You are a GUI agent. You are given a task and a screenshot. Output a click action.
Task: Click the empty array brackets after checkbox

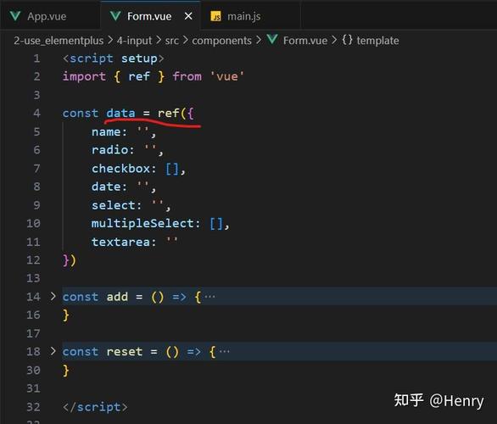click(172, 169)
